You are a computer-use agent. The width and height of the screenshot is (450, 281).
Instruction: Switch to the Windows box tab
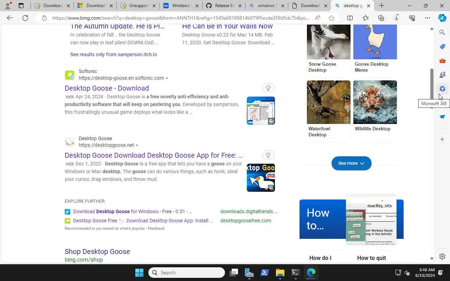pyautogui.click(x=180, y=6)
